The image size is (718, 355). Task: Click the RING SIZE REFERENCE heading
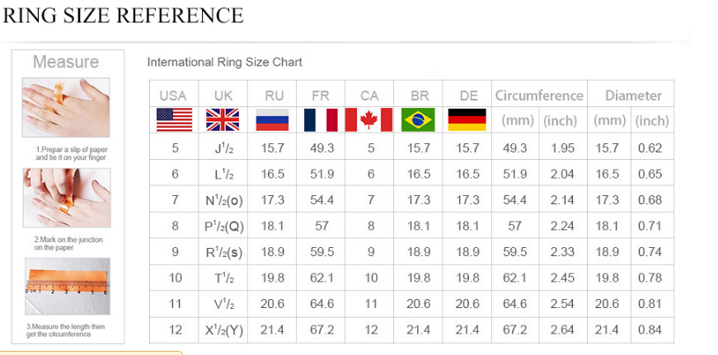click(123, 15)
